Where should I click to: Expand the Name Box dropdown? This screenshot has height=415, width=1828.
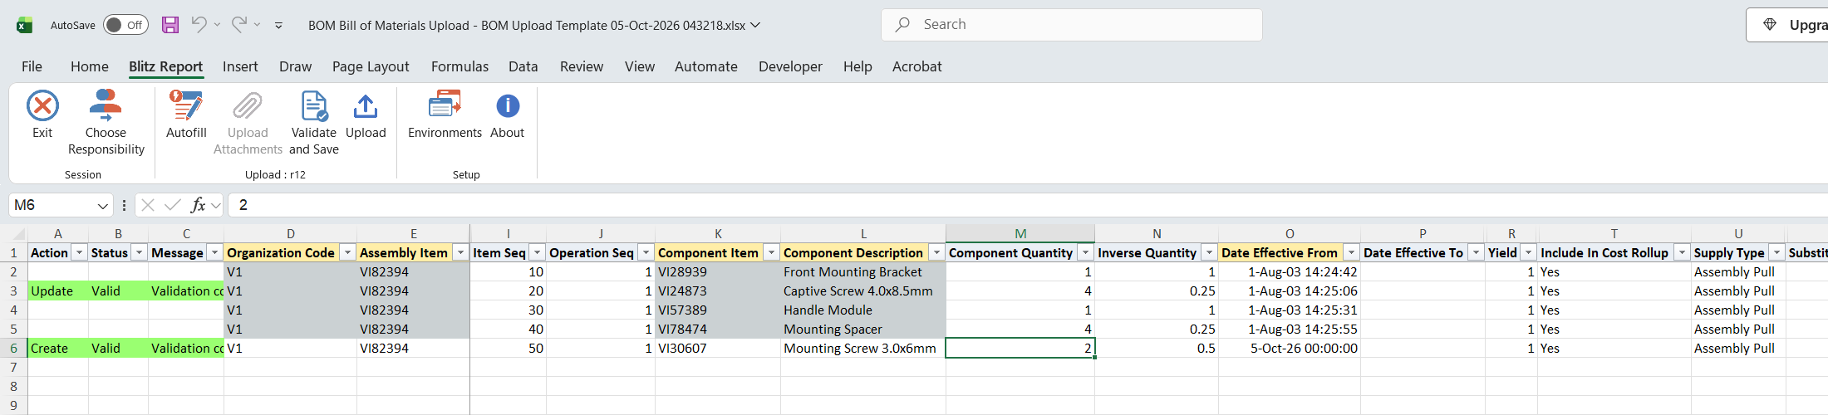click(103, 205)
